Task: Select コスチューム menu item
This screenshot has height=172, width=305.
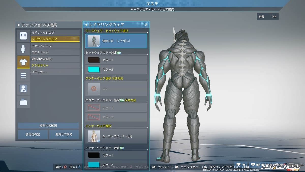Action: pos(55,52)
